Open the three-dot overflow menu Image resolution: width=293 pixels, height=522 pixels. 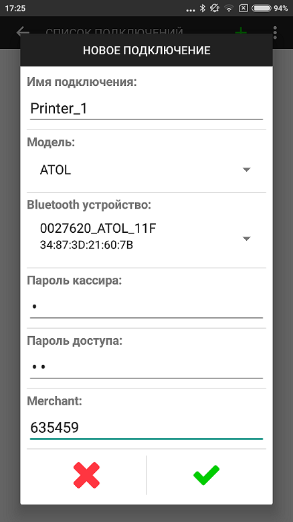click(x=275, y=32)
